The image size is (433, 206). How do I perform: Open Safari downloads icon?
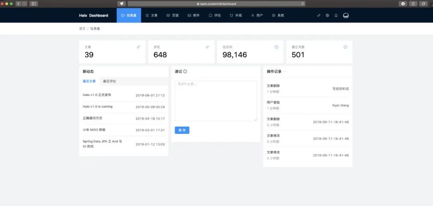[403, 4]
